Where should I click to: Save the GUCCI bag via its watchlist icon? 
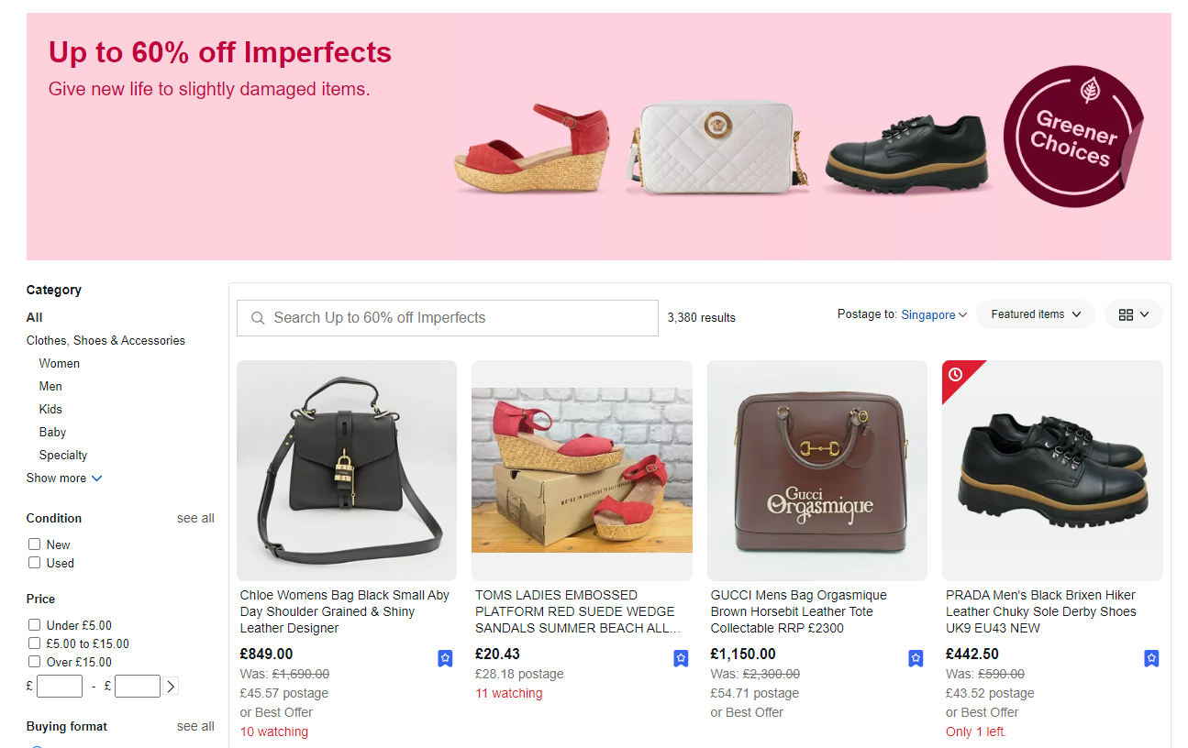click(916, 658)
